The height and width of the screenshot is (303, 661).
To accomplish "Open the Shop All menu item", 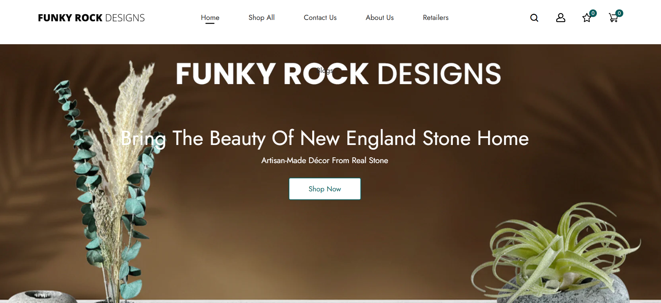I will click(x=261, y=17).
